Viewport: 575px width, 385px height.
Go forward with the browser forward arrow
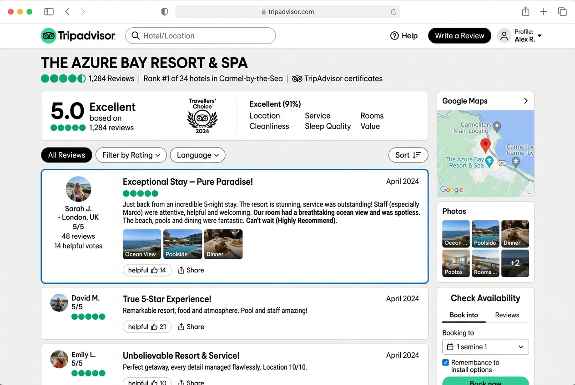pos(83,12)
